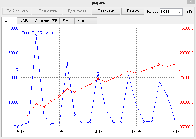The image size is (196, 139).
Task: Switch to the ДН tab
Action: (65, 21)
